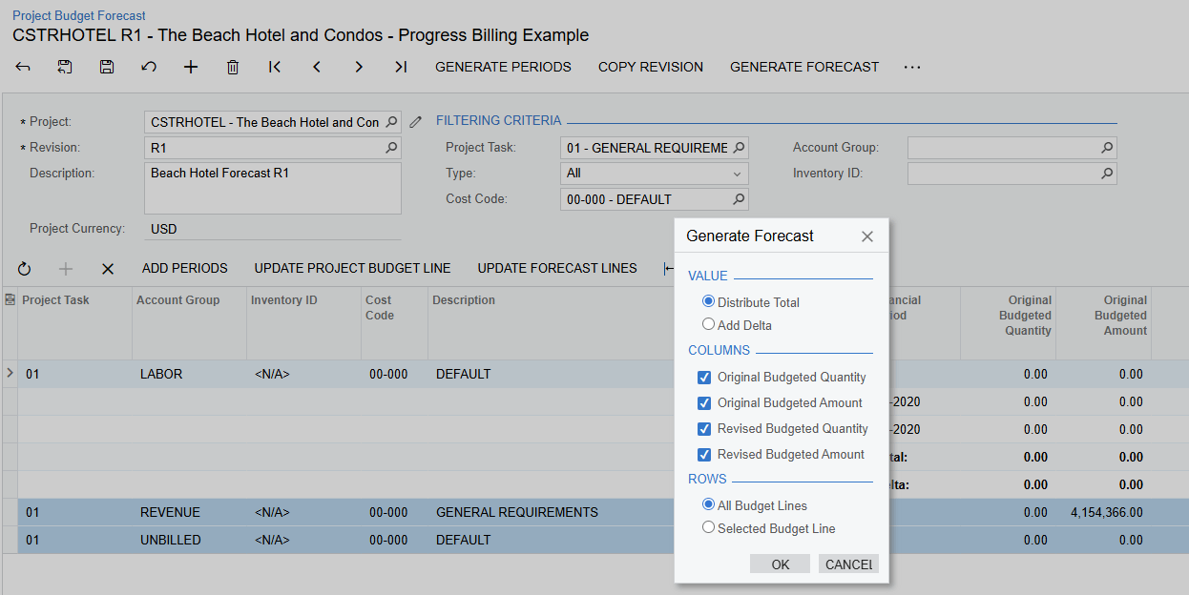Click the Project Budget Forecast breadcrumb link
The height and width of the screenshot is (595, 1189).
(x=78, y=15)
